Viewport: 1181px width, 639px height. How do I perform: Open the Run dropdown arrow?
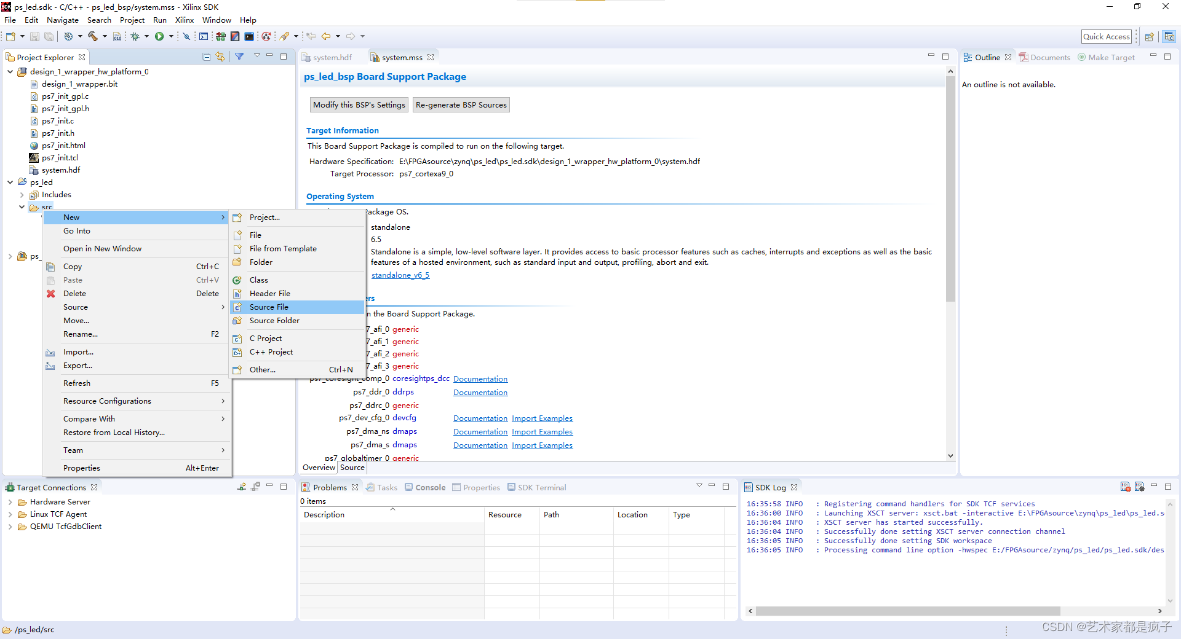171,36
